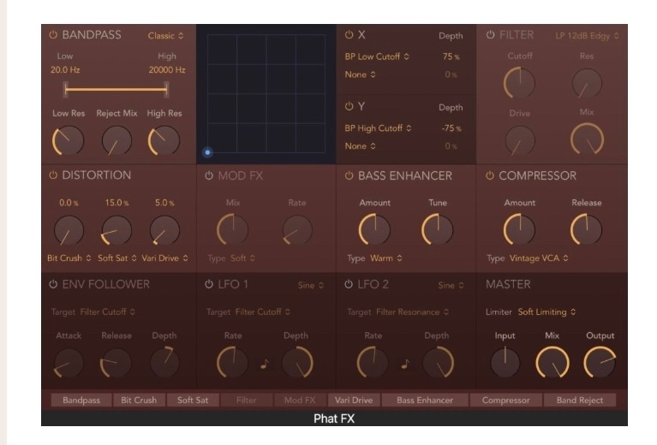Open the LFO 2 Filter Resonance target dropdown

413,311
